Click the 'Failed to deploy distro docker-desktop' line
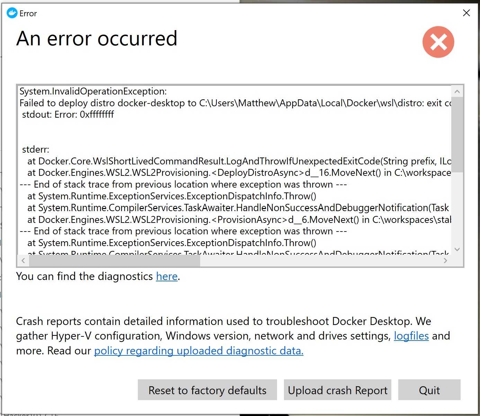 [x=235, y=103]
